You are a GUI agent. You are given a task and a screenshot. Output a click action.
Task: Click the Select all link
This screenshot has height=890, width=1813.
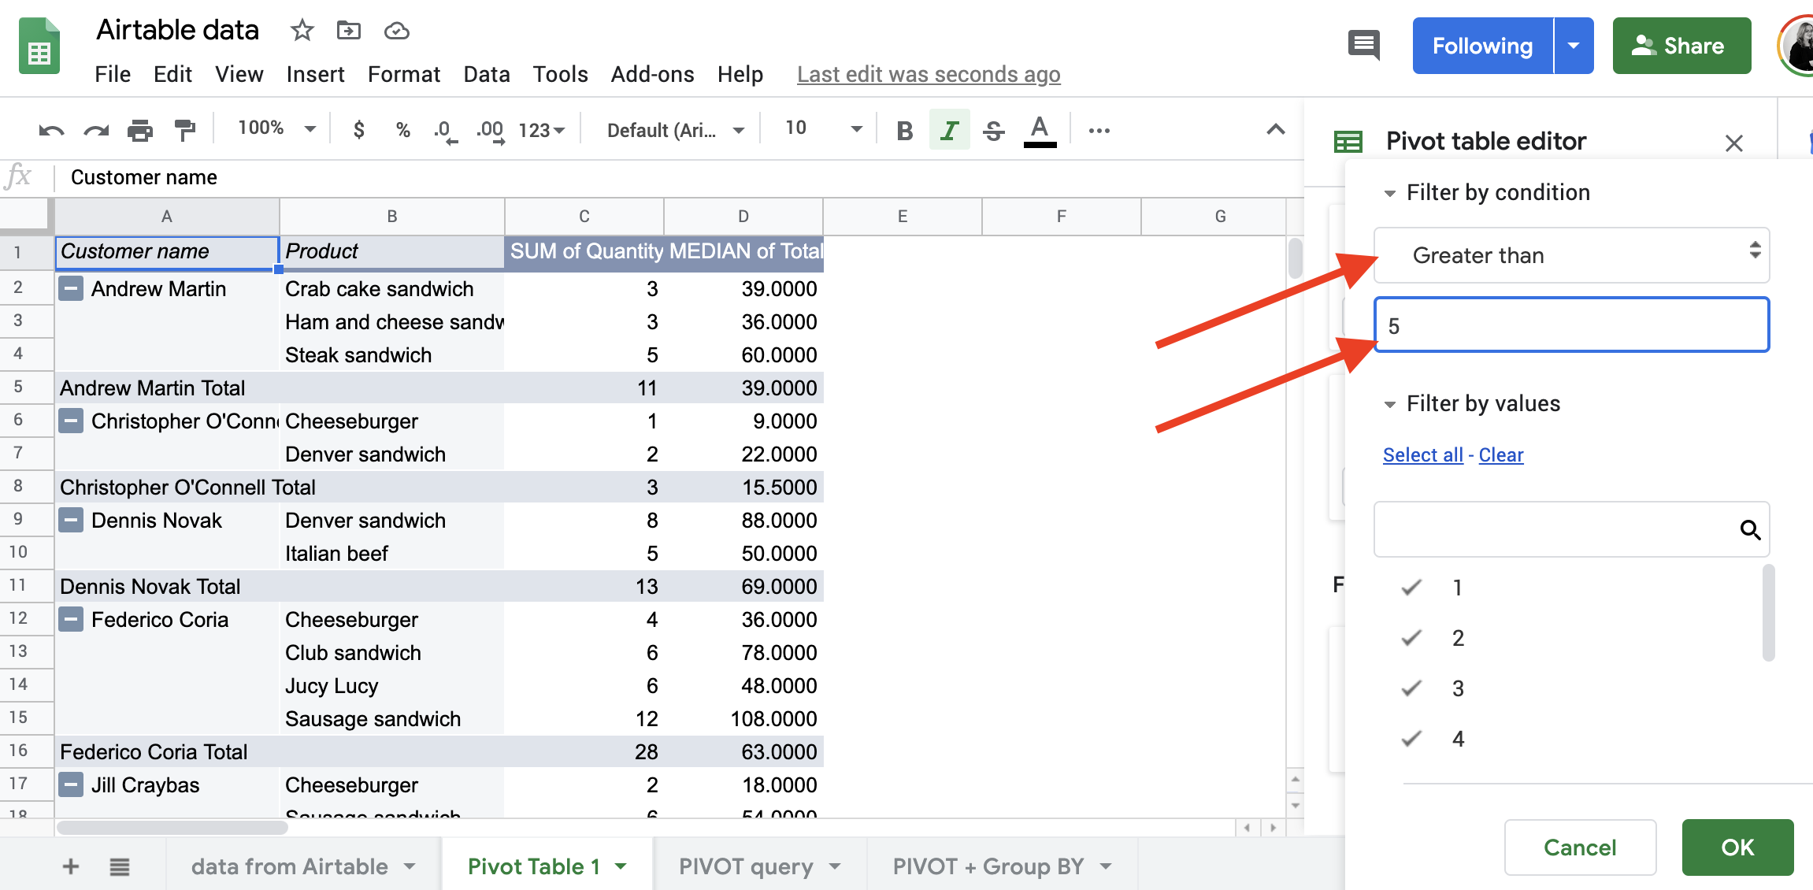tap(1422, 454)
